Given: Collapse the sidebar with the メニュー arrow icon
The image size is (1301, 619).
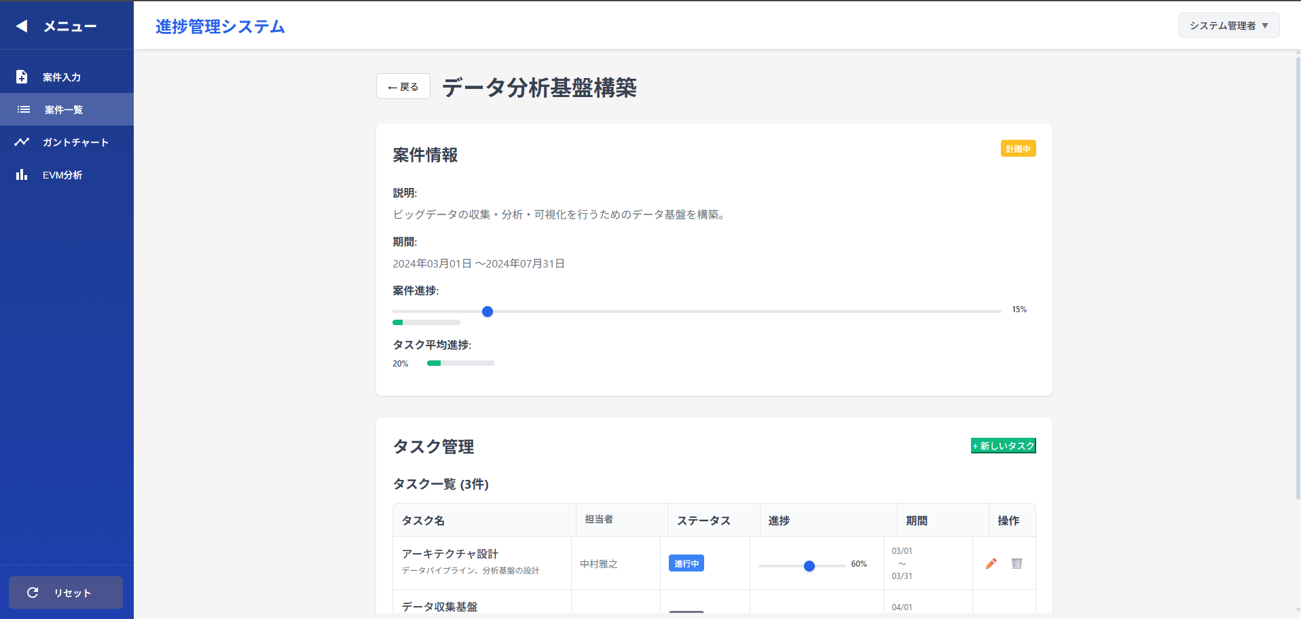Looking at the screenshot, I should click(21, 25).
